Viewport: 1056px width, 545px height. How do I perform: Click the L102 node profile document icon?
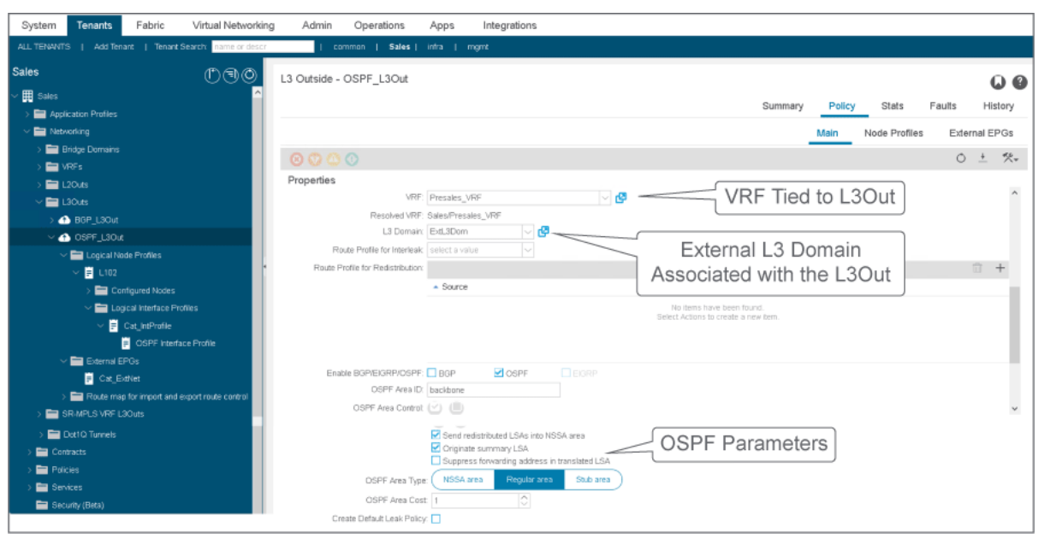coord(89,273)
